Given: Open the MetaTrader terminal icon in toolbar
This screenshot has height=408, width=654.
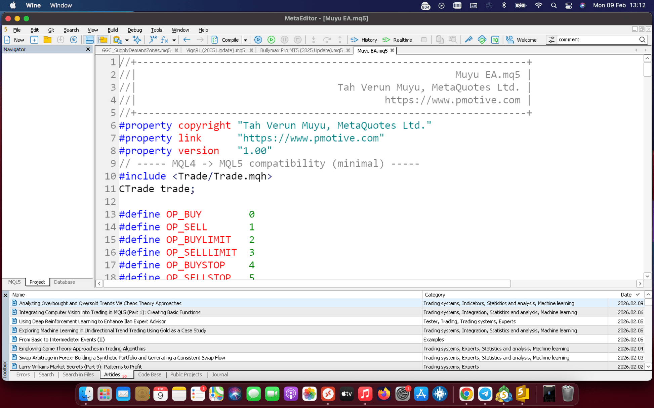Looking at the screenshot, I should (495, 40).
